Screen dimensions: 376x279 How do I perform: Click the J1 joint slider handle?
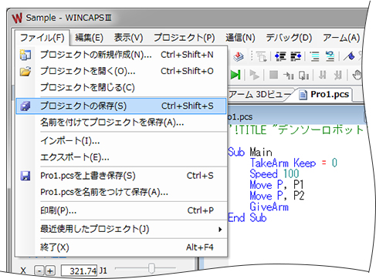coord(151,268)
